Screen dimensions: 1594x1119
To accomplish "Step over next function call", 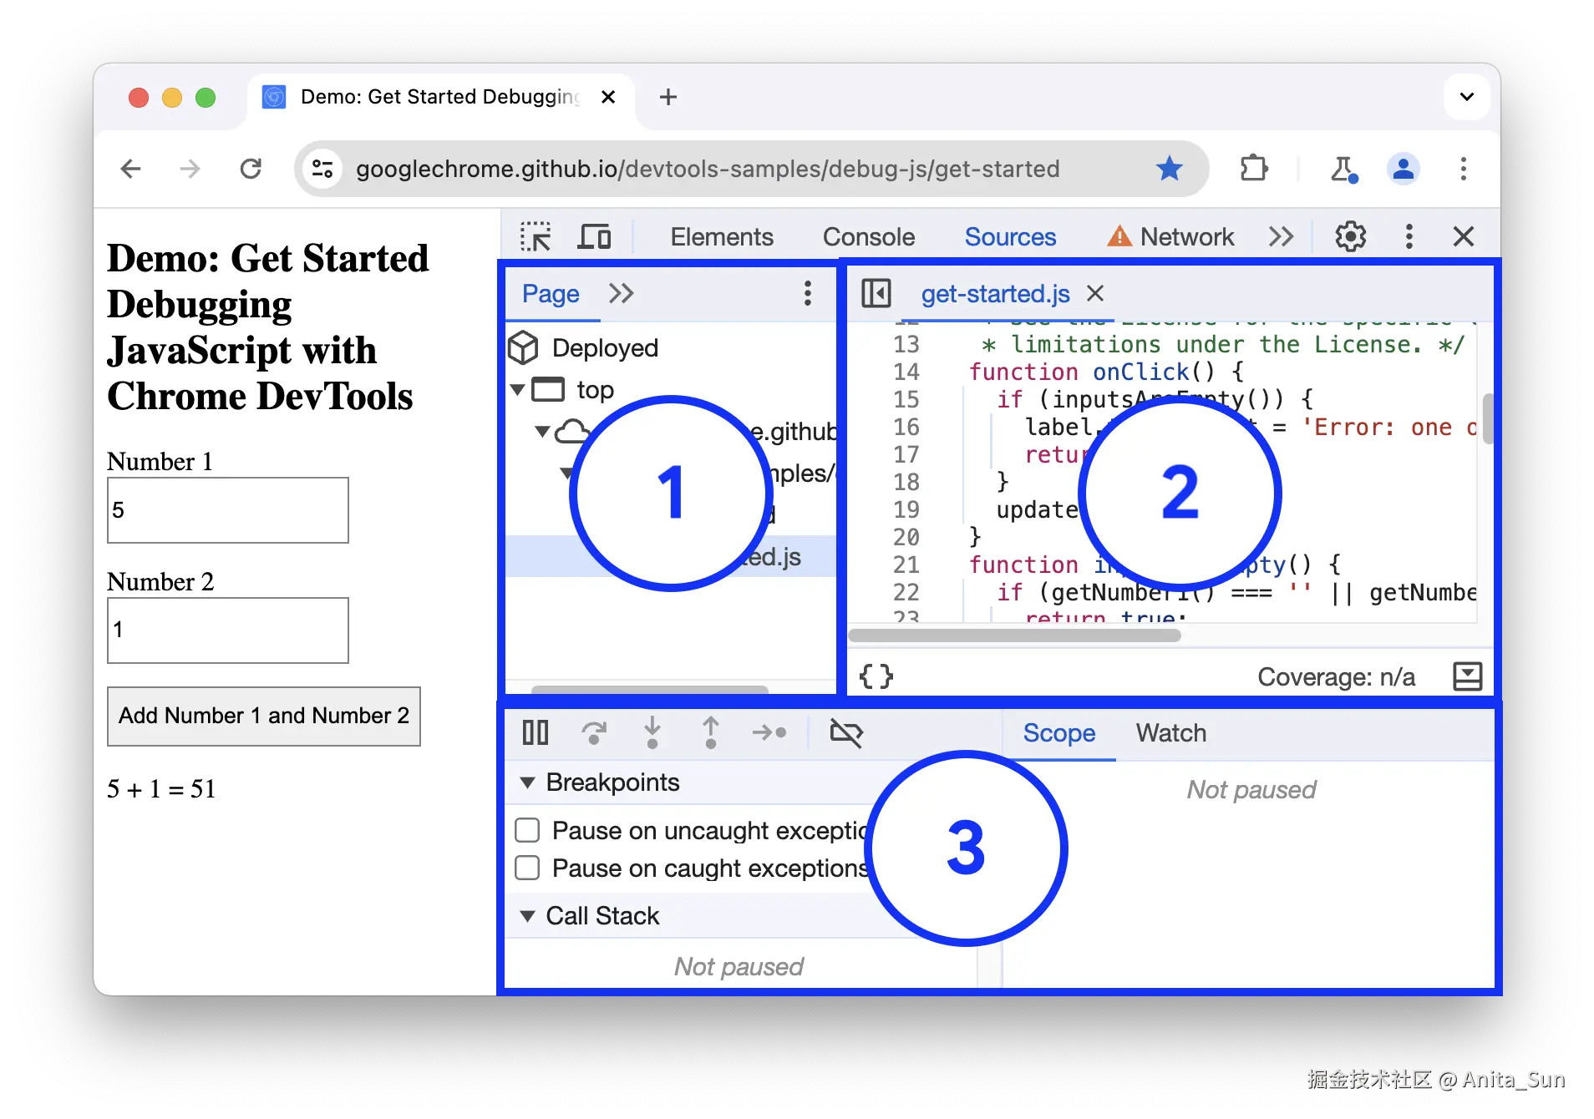I will (594, 733).
